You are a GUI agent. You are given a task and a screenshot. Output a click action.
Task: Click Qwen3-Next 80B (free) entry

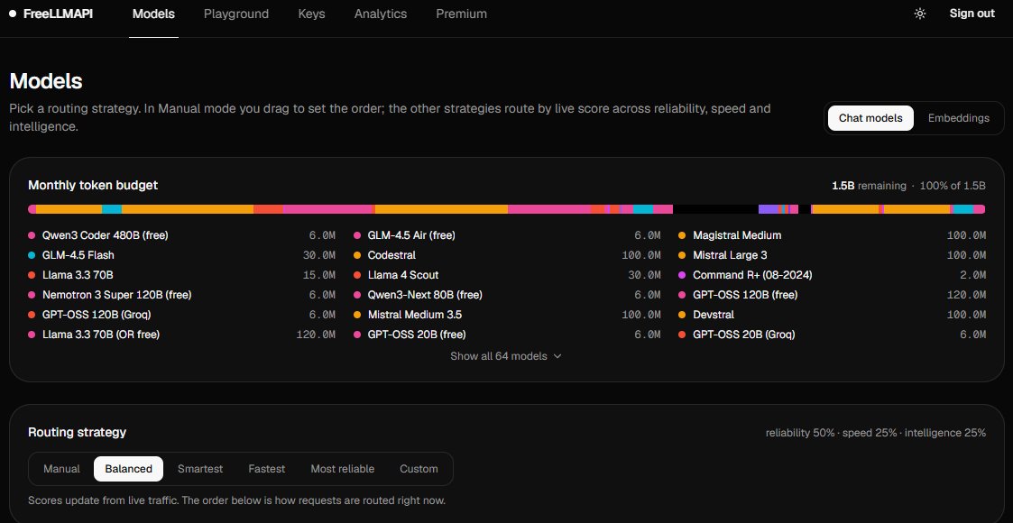coord(425,295)
